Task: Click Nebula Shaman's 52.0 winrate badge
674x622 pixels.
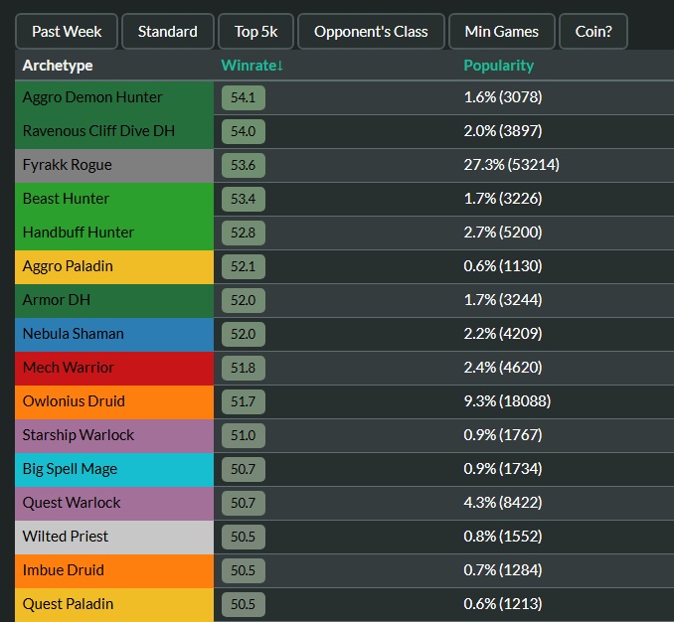Action: 244,334
